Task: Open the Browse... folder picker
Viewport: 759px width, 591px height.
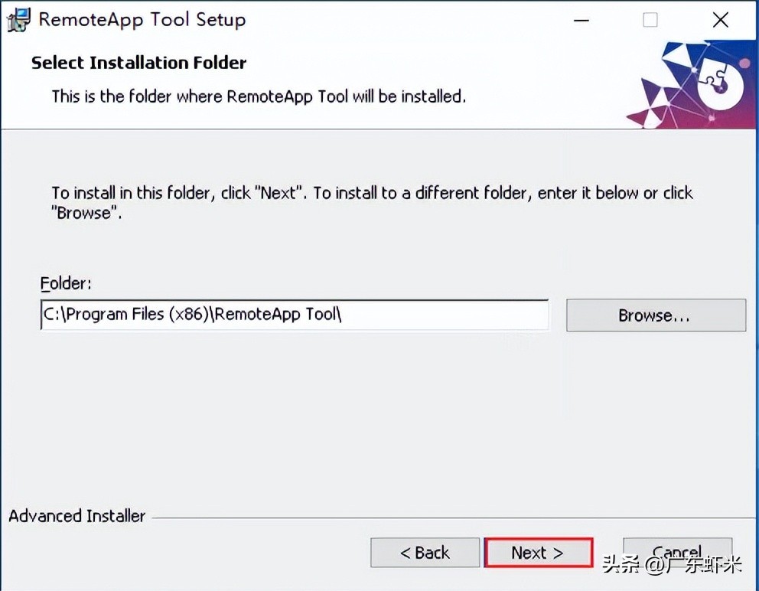Action: tap(656, 315)
